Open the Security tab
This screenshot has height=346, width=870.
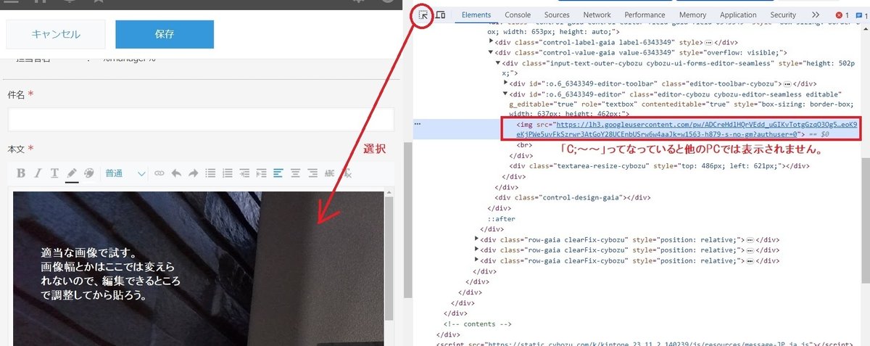click(x=783, y=15)
